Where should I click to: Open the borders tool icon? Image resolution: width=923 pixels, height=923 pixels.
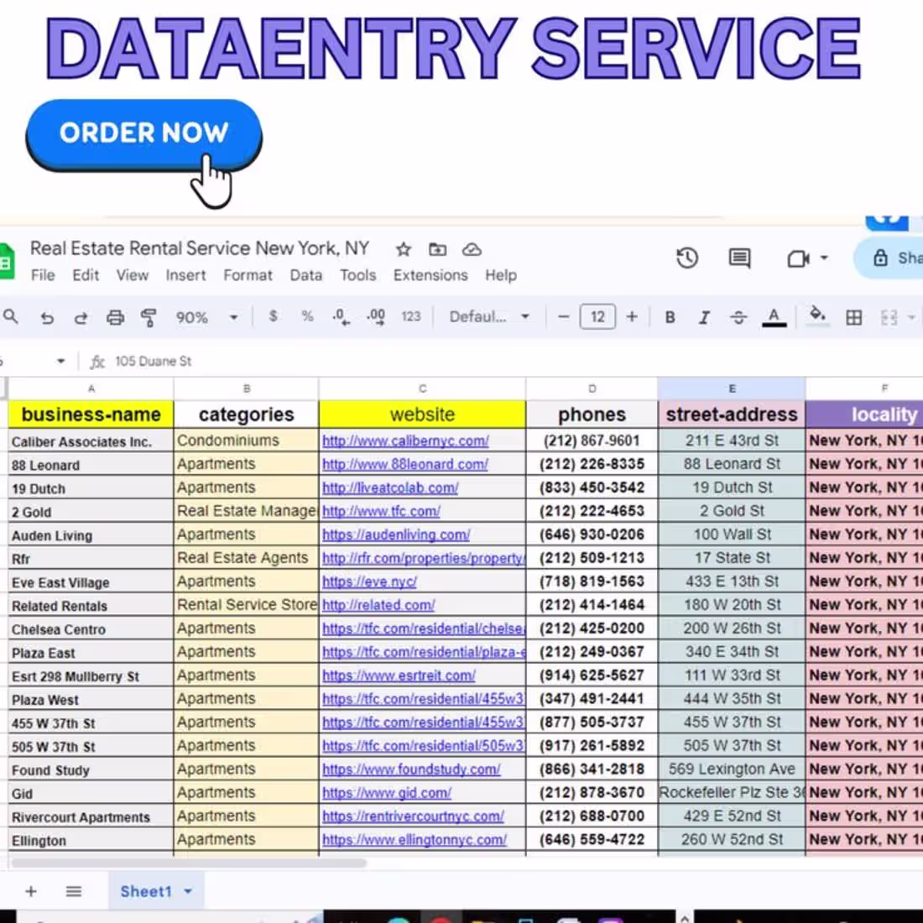click(x=853, y=318)
